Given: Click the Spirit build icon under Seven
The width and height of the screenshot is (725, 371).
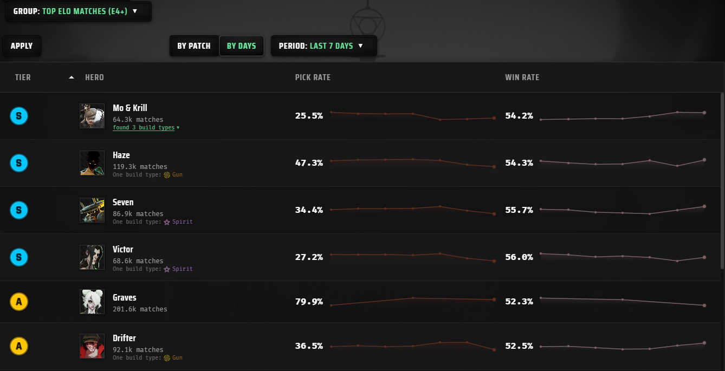Looking at the screenshot, I should click(x=167, y=222).
